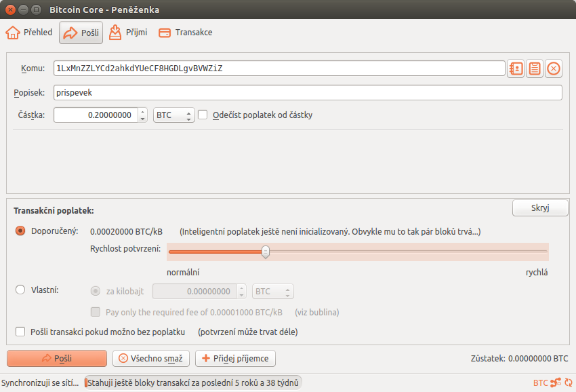
Task: Maximize the Bitcoin Core window
Action: pyautogui.click(x=36, y=9)
